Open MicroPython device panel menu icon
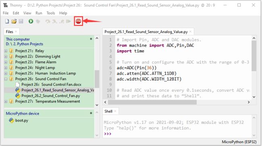Viewport: 262px width, 146px height. (91, 113)
